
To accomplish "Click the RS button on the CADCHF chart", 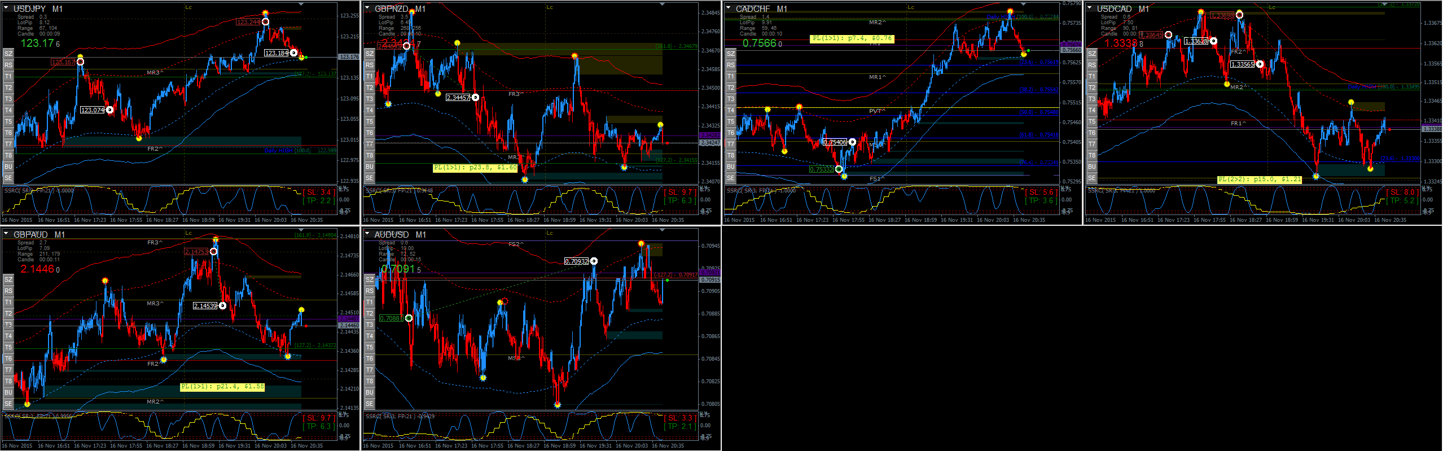I will [731, 65].
